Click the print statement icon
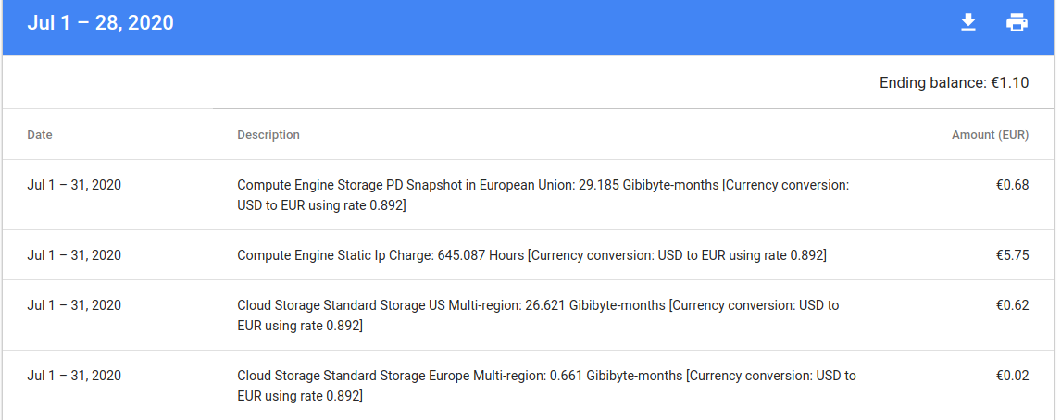The image size is (1061, 420). [1017, 23]
